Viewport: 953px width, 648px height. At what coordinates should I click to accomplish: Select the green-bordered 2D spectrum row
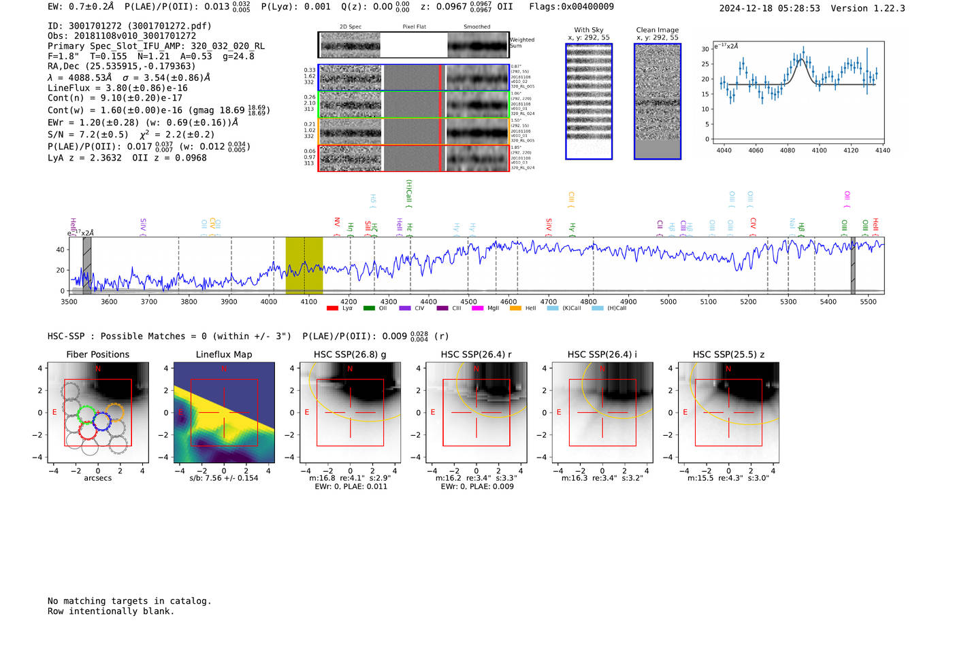point(414,105)
